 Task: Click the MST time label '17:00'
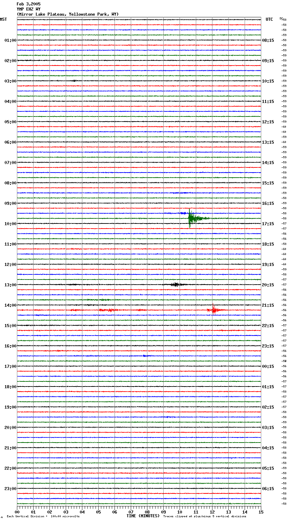pos(11,366)
